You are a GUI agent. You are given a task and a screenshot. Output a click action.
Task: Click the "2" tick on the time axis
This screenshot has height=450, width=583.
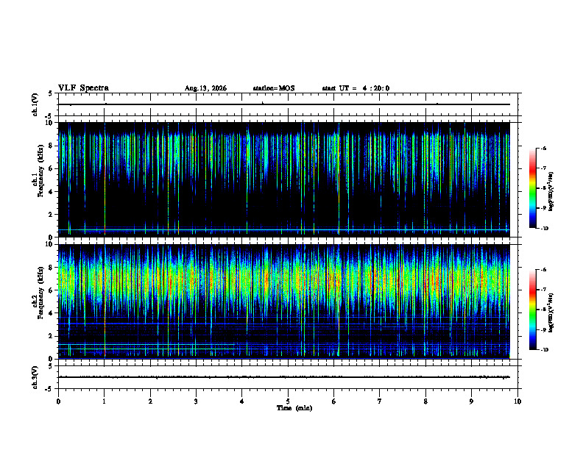[150, 401]
